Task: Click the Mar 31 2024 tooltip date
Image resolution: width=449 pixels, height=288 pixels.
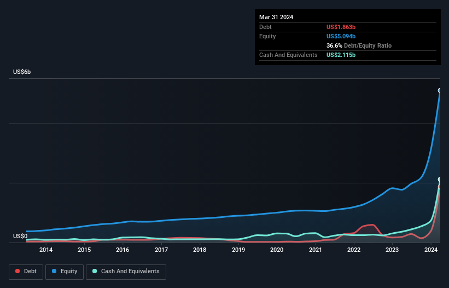Action: click(x=276, y=17)
